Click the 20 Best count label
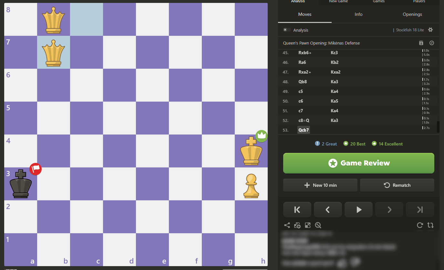Screen dimensions: 444x270 point(358,144)
